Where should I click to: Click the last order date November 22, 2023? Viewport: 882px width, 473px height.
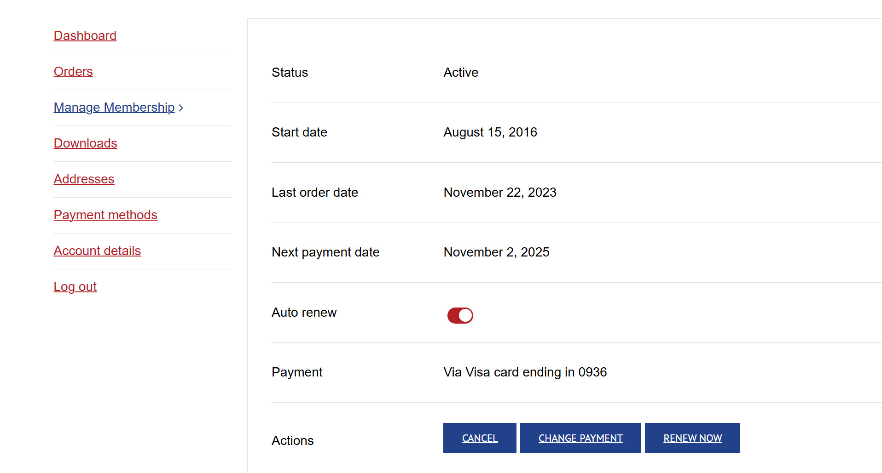[499, 193]
